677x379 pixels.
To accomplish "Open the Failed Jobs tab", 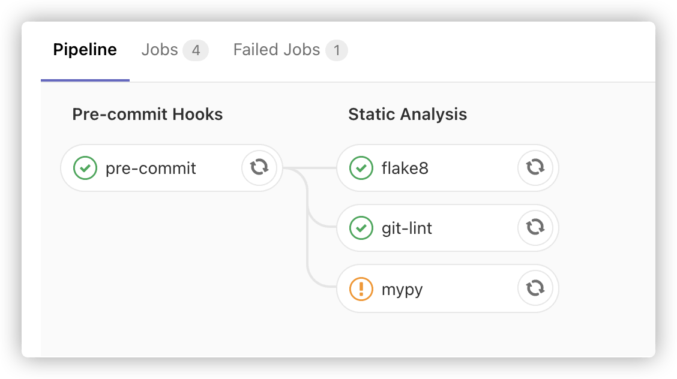I will 277,50.
